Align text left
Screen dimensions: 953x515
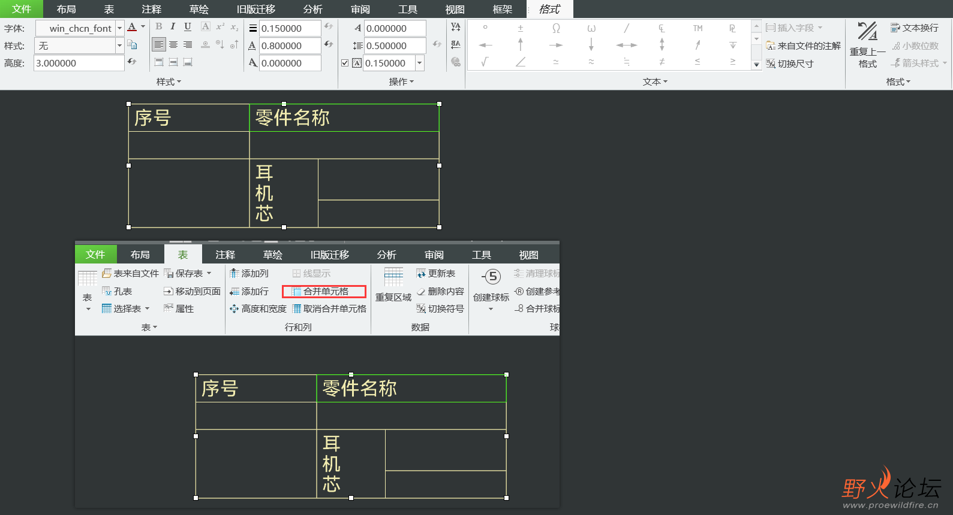coord(158,44)
